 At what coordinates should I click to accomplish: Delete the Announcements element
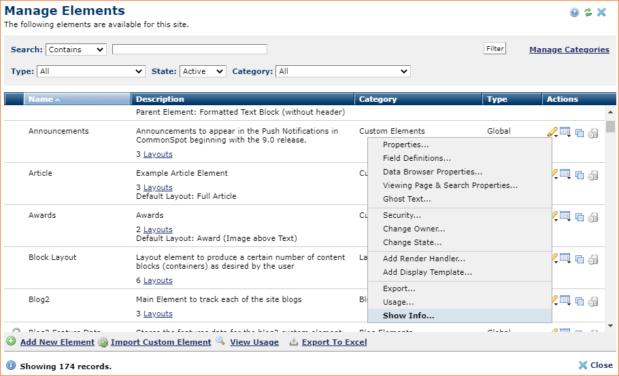[593, 133]
